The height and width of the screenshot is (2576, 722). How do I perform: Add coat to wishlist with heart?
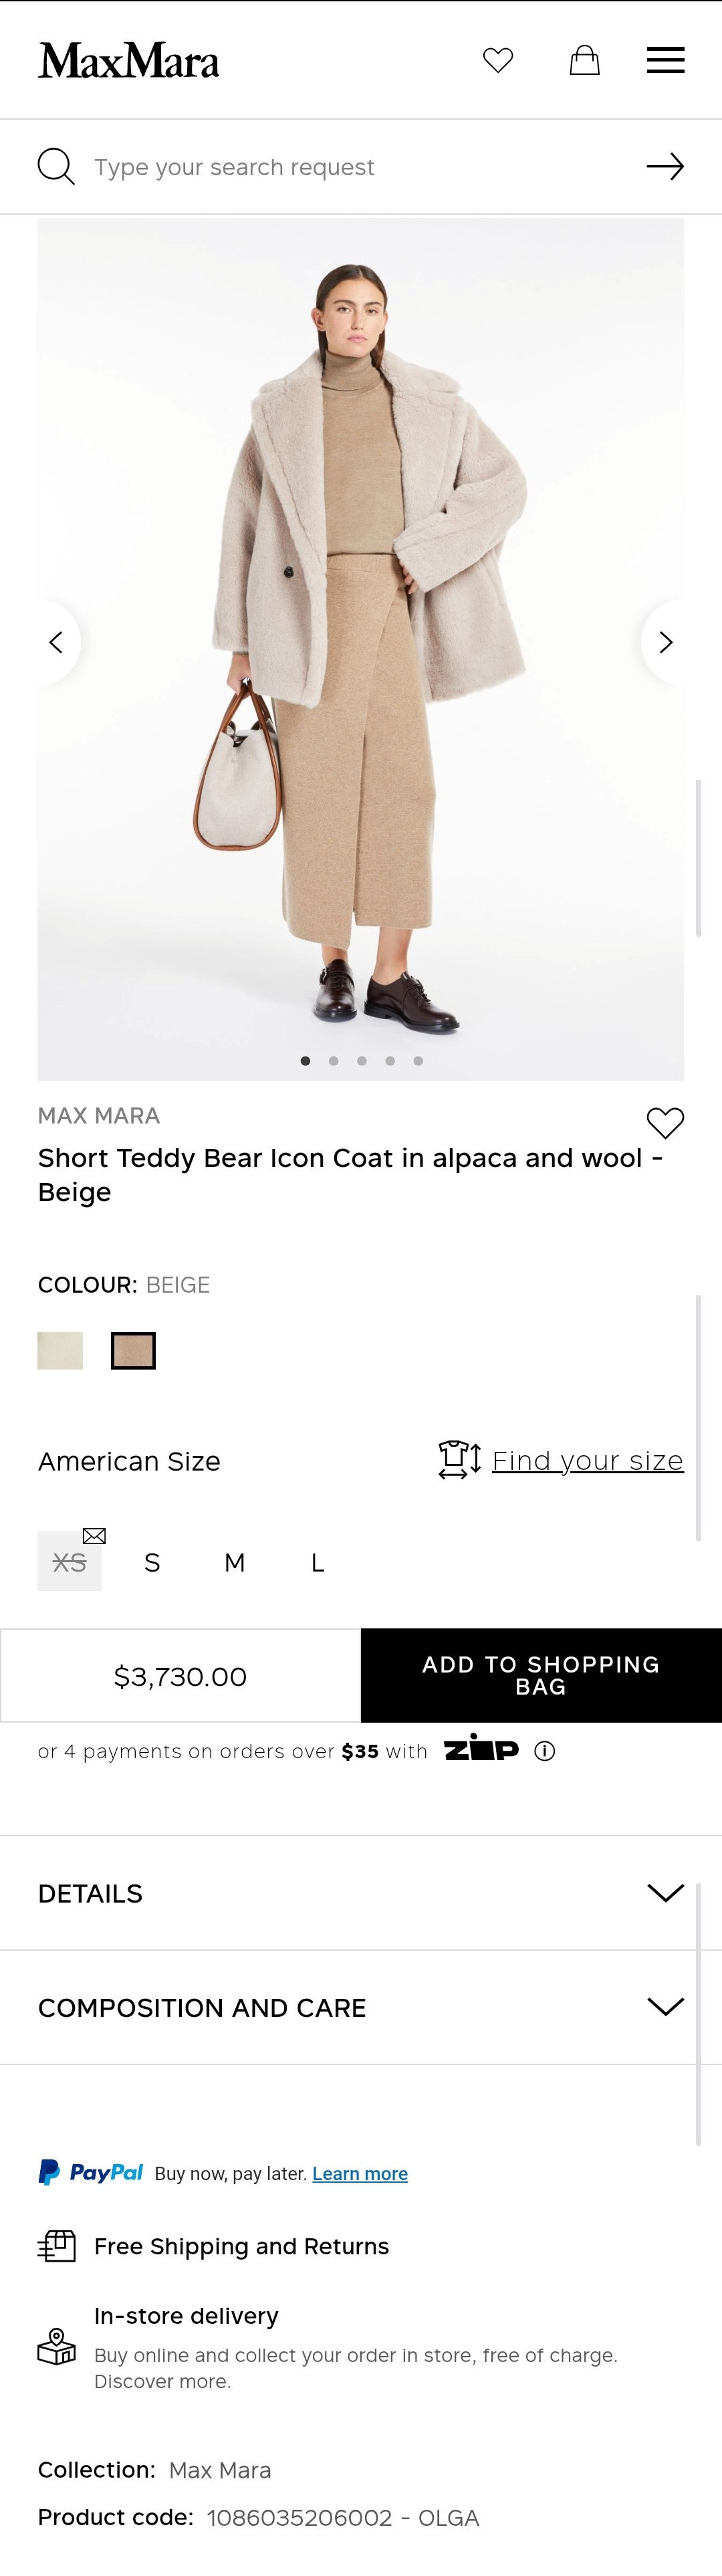tap(665, 1123)
